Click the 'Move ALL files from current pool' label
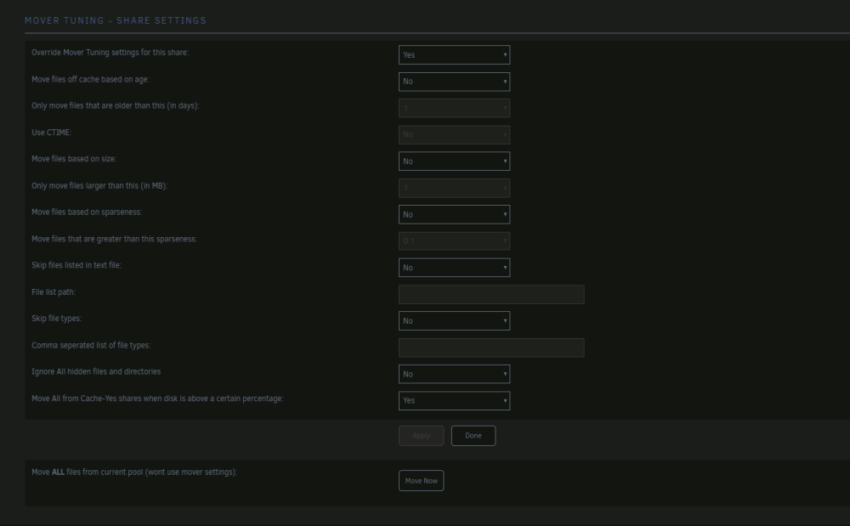The width and height of the screenshot is (850, 526). (x=134, y=472)
